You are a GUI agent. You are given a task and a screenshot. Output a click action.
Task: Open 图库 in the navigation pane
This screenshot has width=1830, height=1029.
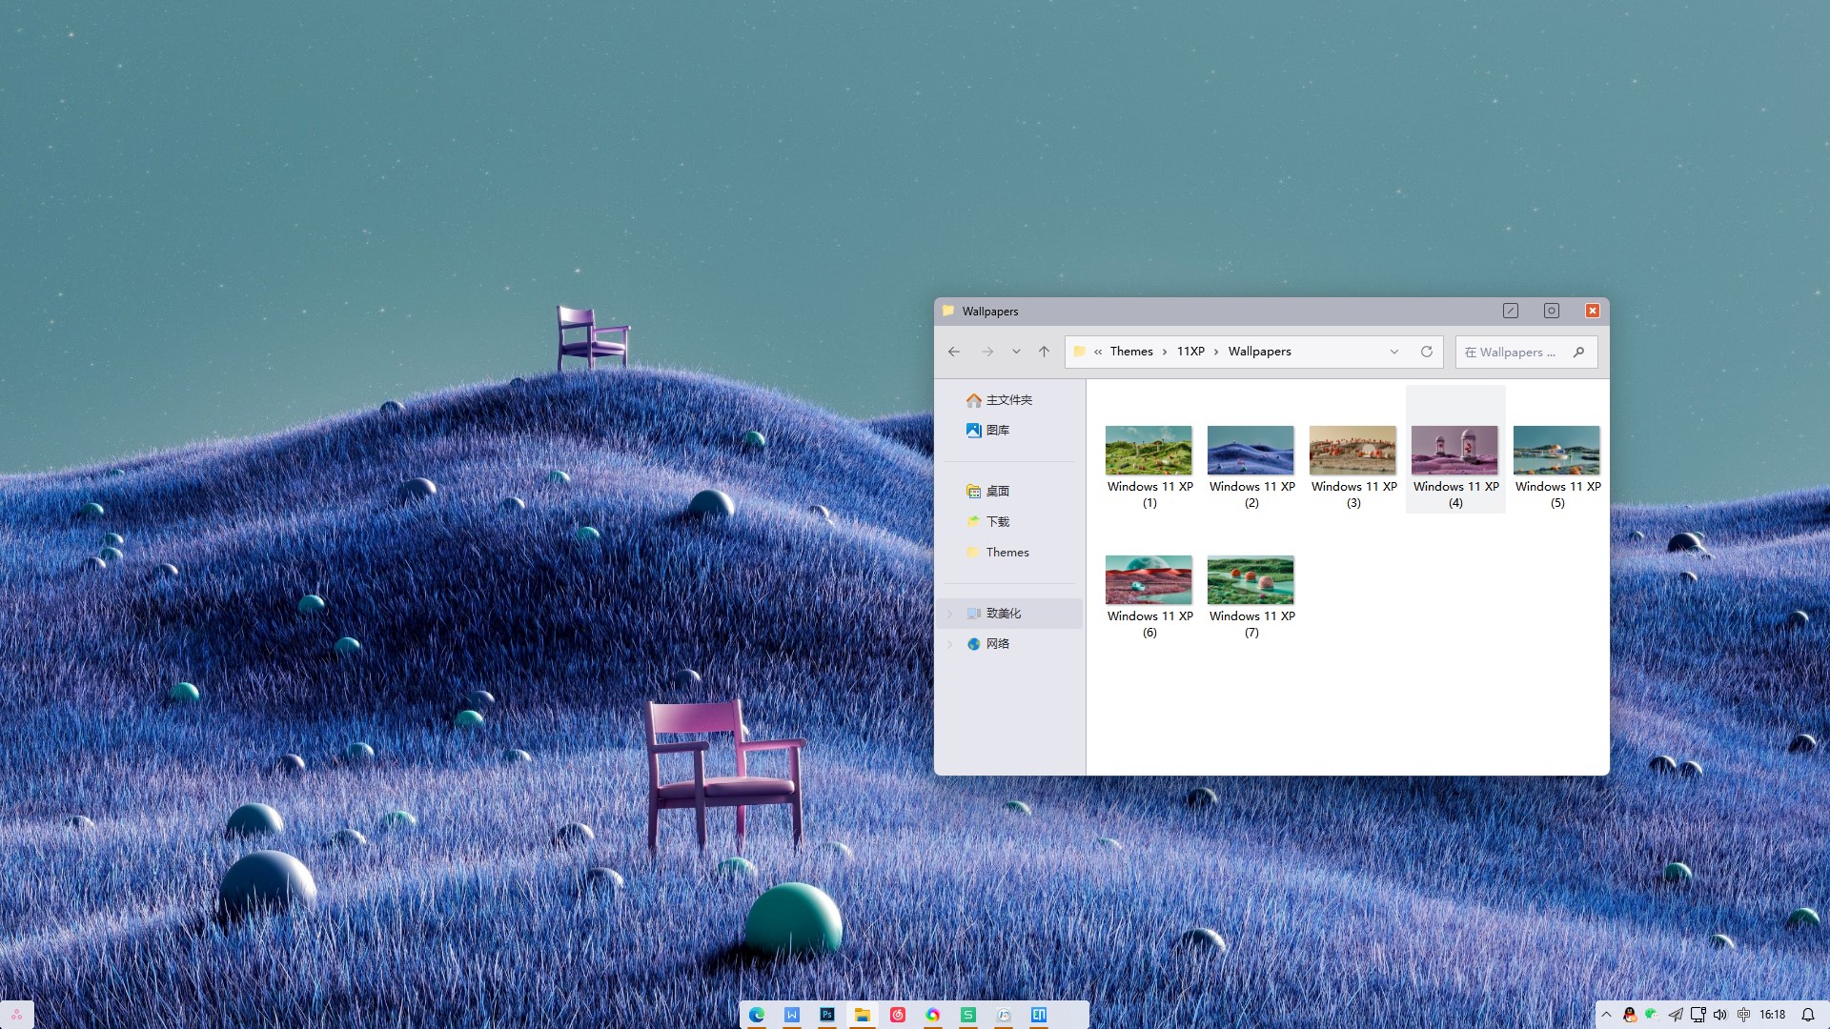pos(997,431)
